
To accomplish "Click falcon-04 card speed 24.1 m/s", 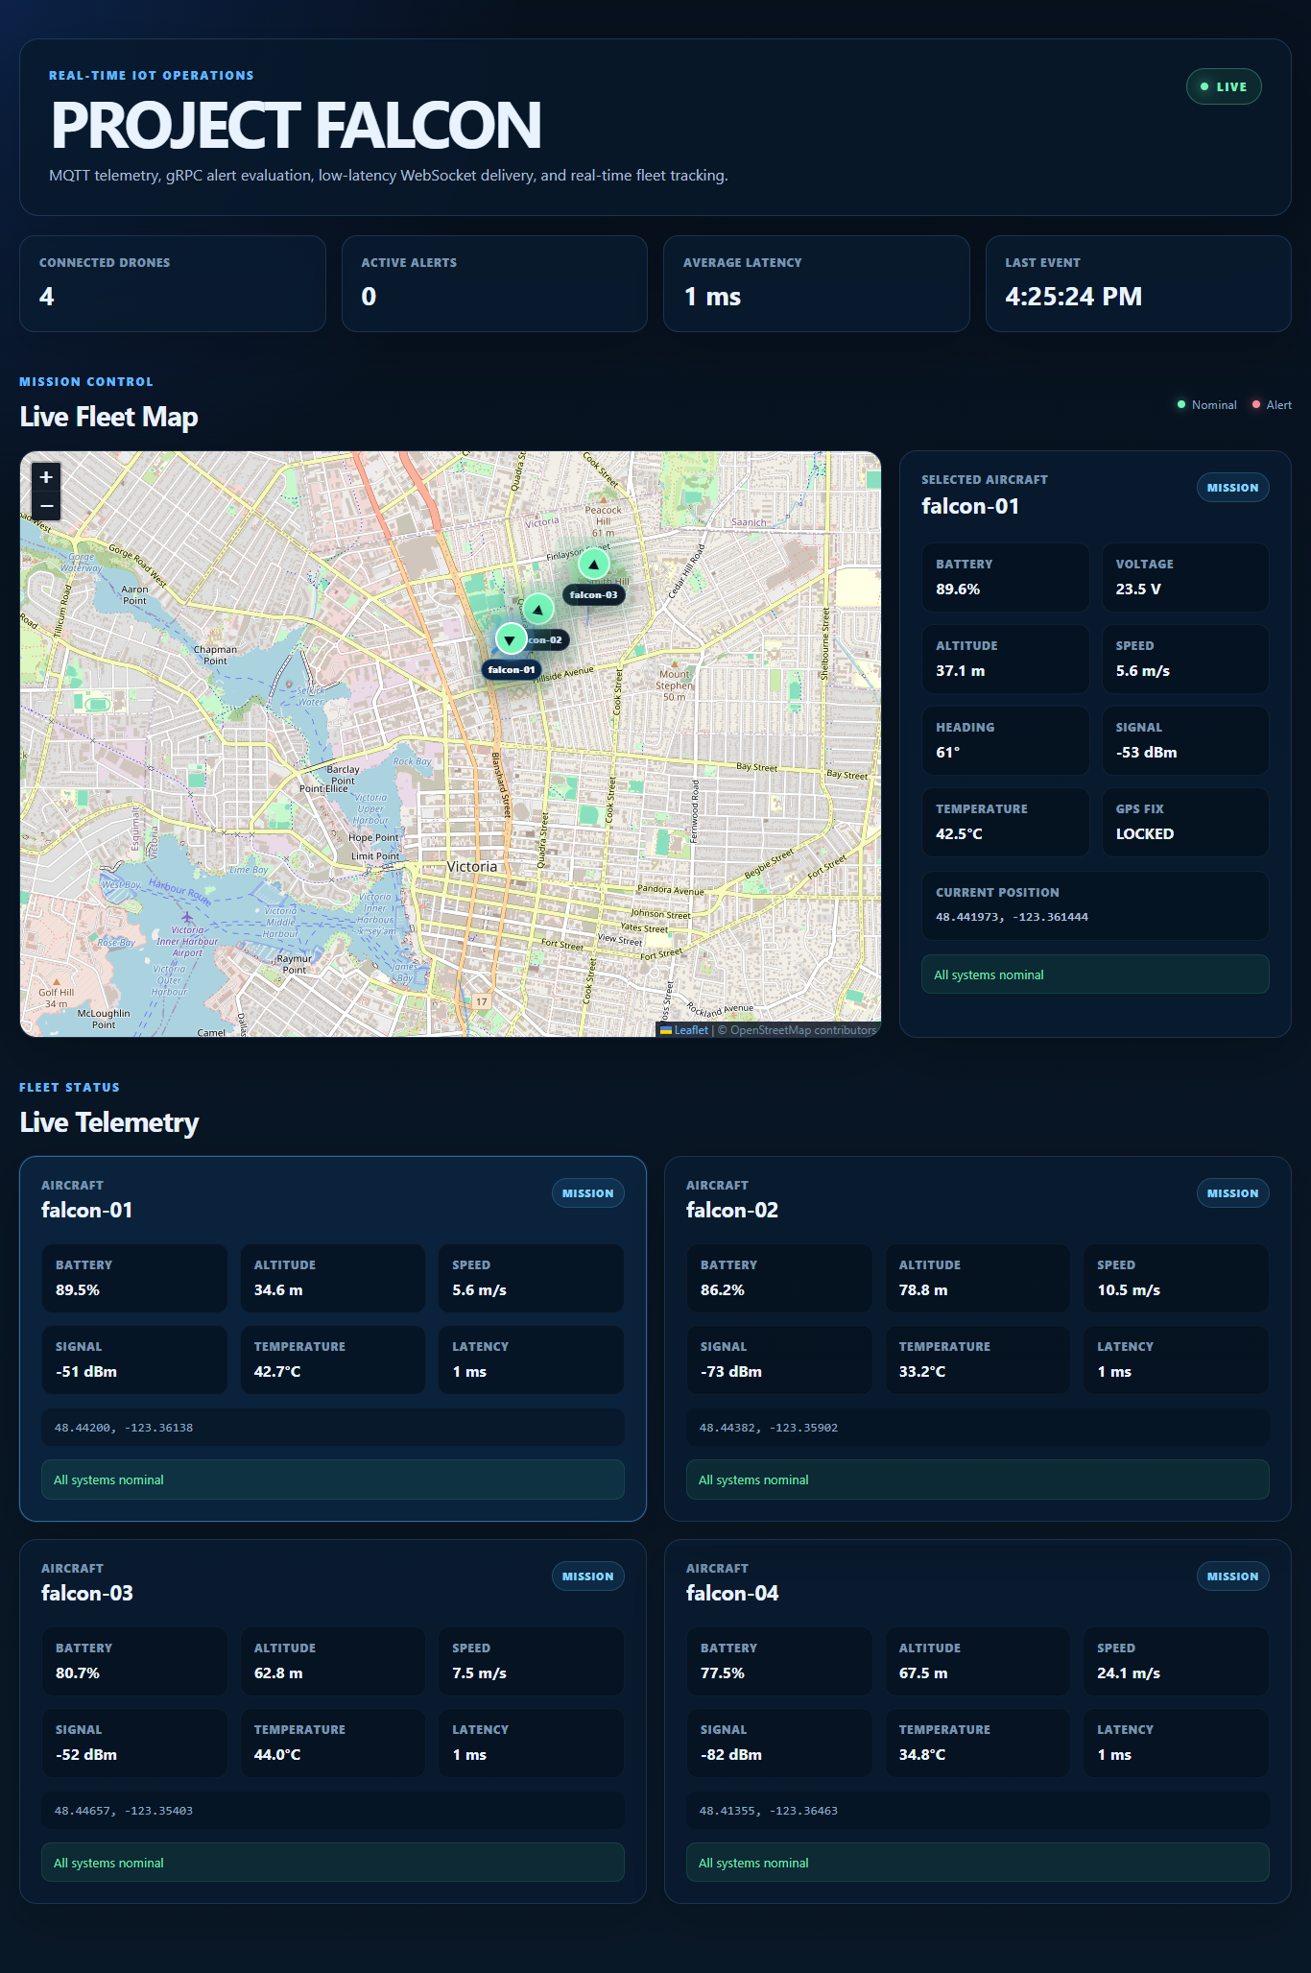I will click(1129, 1673).
